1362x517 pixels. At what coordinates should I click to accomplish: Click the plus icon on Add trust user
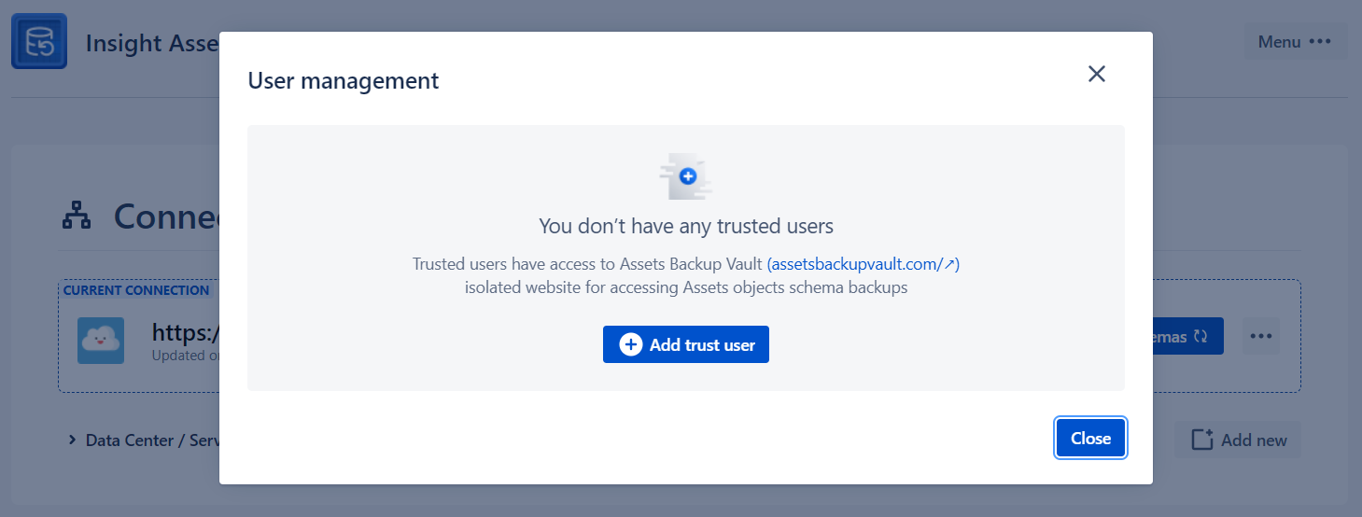(631, 344)
